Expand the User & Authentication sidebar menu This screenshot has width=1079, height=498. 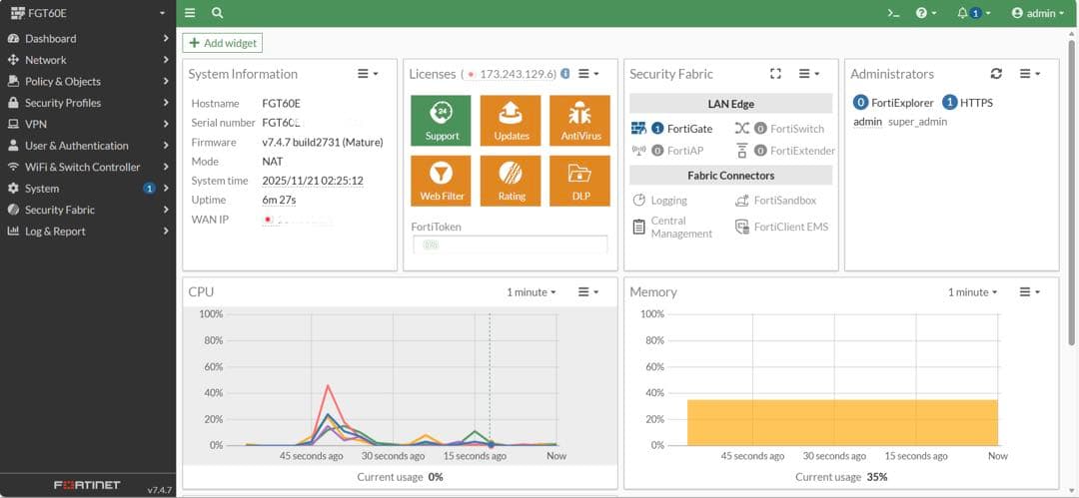click(x=88, y=145)
